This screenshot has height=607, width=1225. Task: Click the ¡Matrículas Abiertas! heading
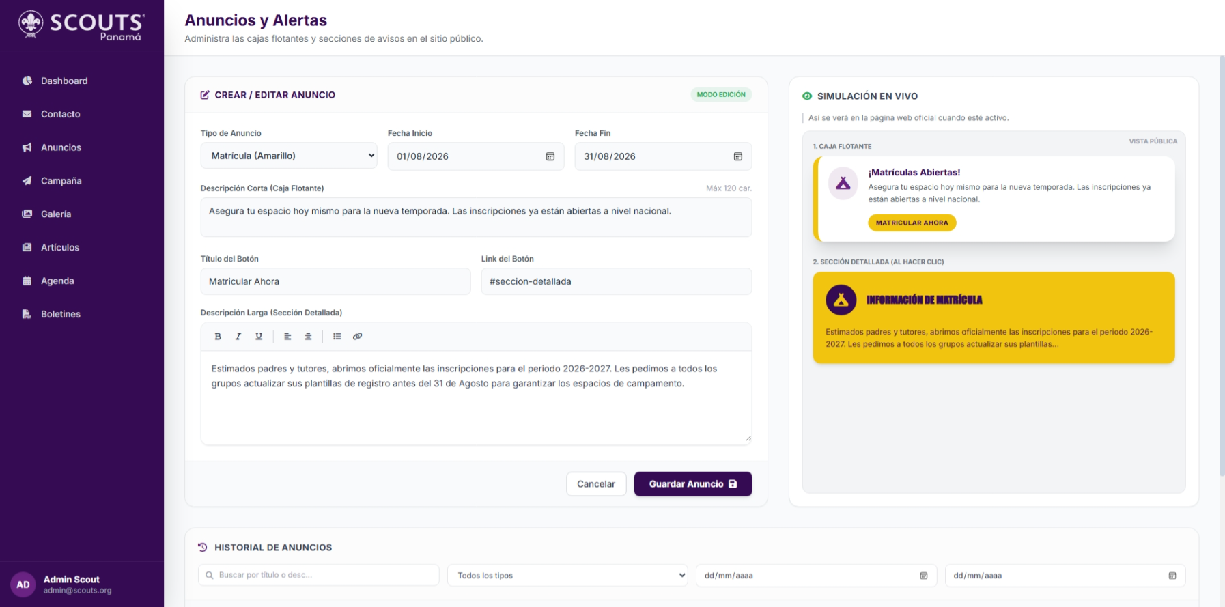(x=914, y=173)
